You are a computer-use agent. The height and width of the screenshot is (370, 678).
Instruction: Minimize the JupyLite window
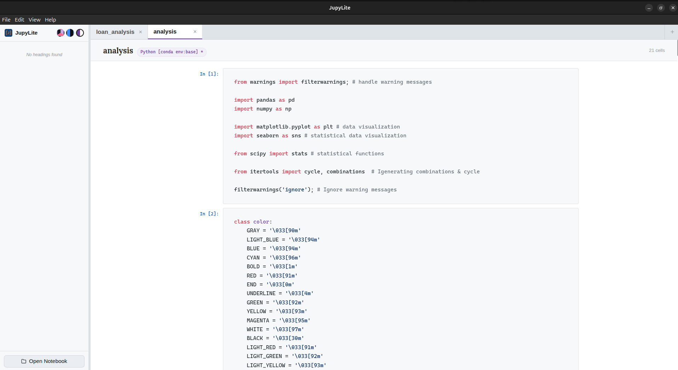649,8
